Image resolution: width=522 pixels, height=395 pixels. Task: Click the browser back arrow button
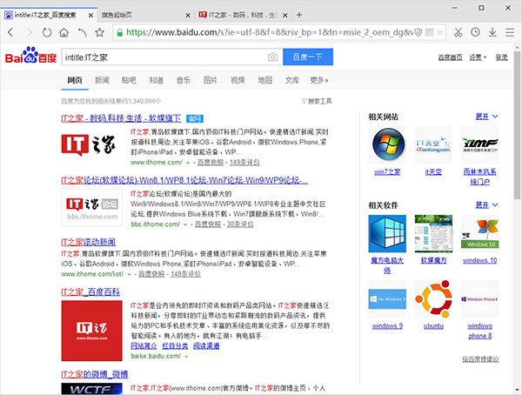point(11,32)
